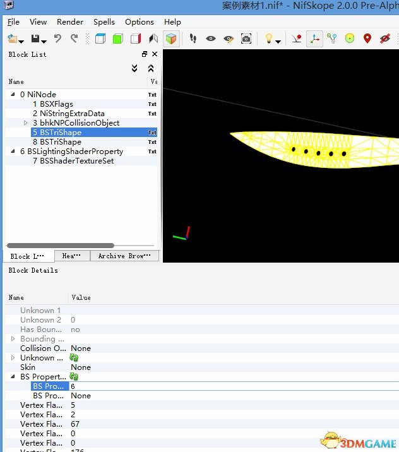Switch to Block List tab
399x452 pixels.
(28, 256)
